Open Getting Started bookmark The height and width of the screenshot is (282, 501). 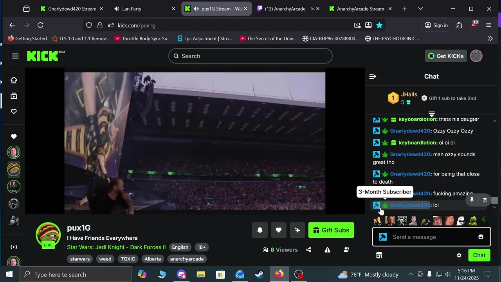27,38
